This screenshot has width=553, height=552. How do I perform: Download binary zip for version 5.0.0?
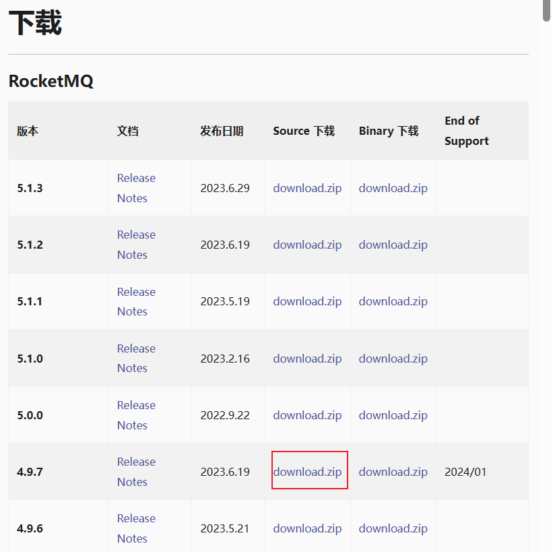(393, 415)
